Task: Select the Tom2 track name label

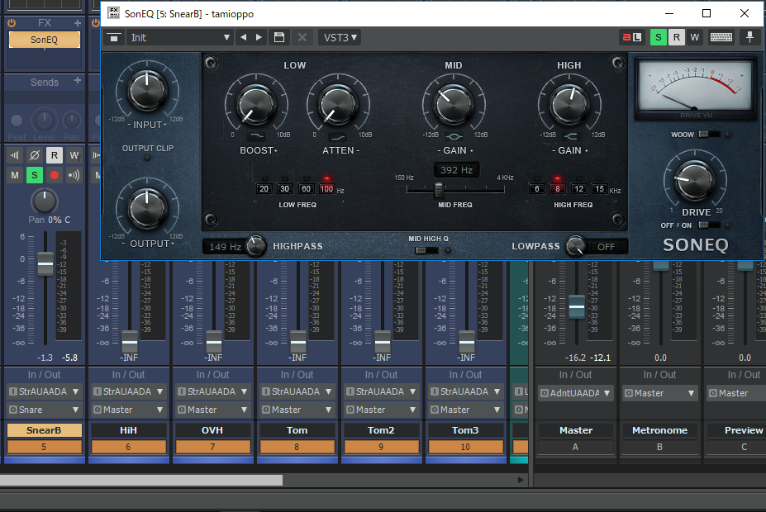Action: pyautogui.click(x=382, y=430)
